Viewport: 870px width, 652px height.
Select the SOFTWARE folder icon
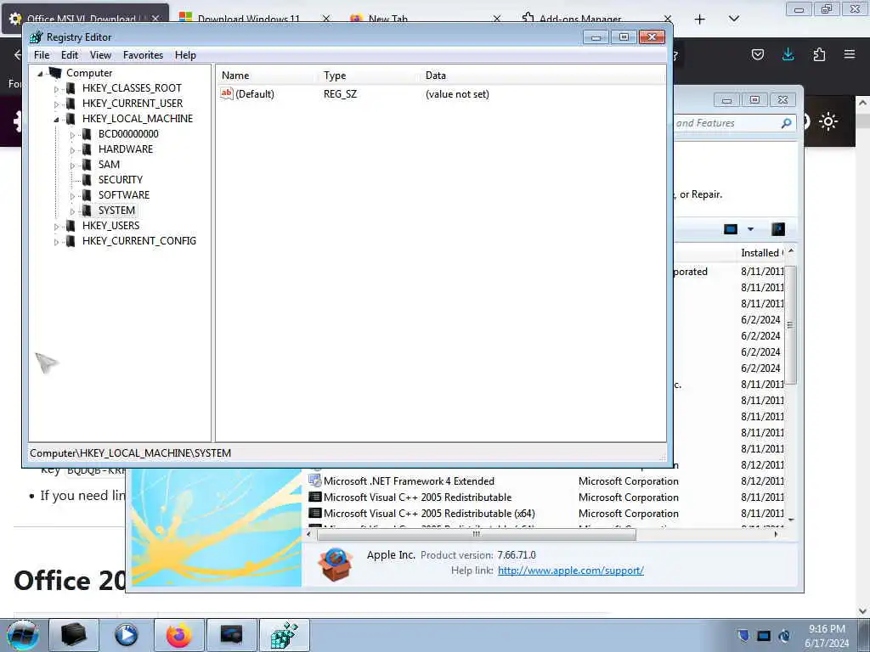[x=87, y=195]
